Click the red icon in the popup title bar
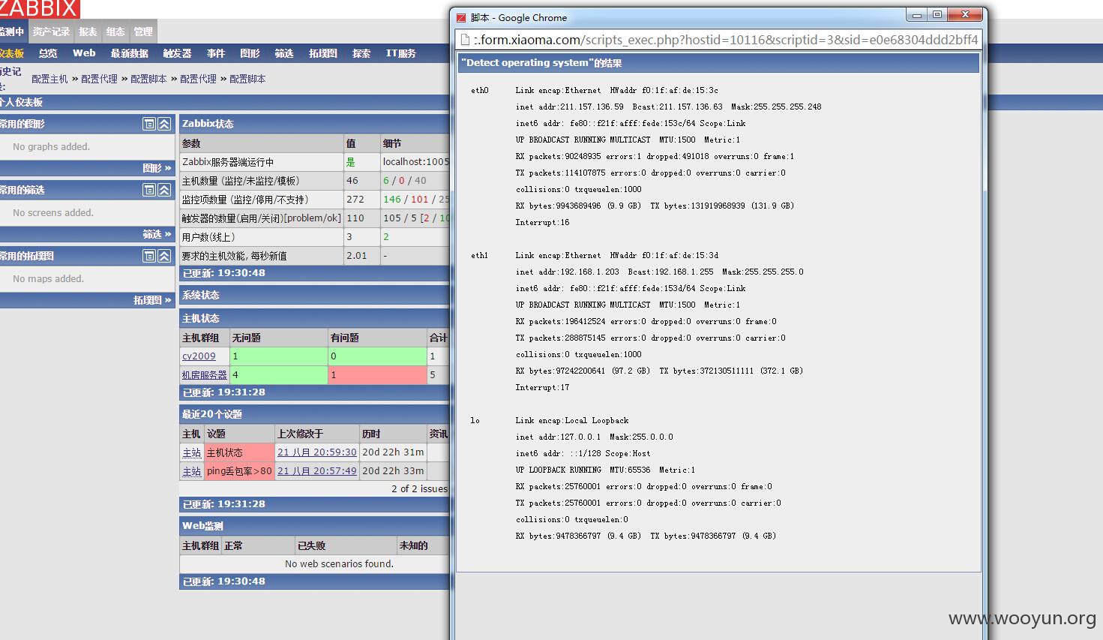The height and width of the screenshot is (640, 1103). coord(461,17)
